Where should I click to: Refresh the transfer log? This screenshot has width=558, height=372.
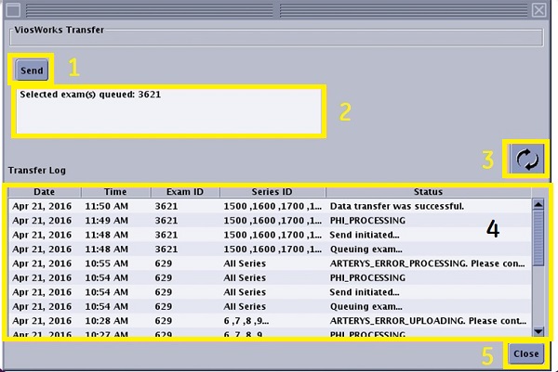(x=526, y=159)
